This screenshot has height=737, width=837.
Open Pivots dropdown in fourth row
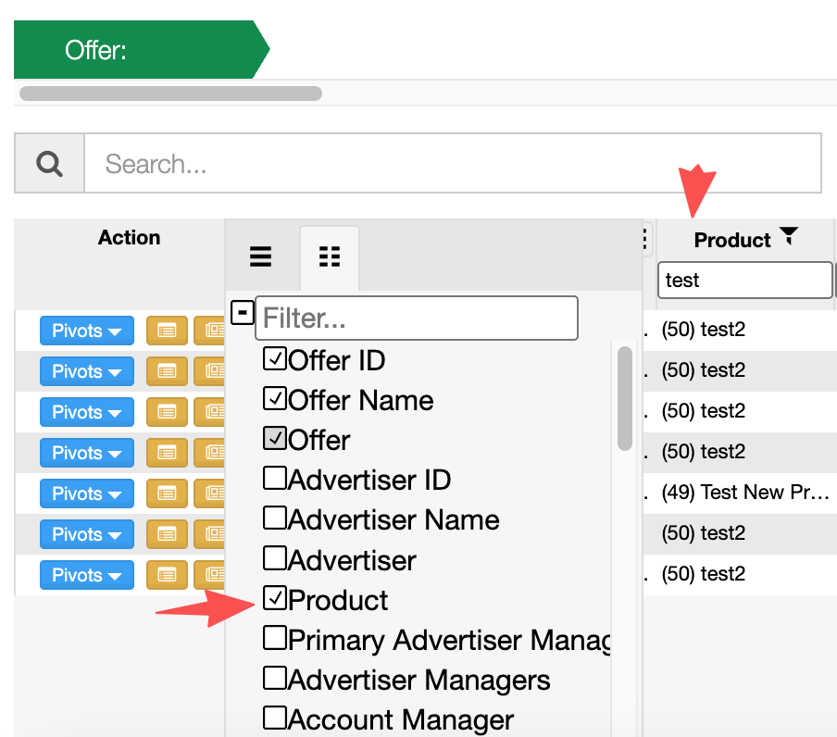point(86,453)
